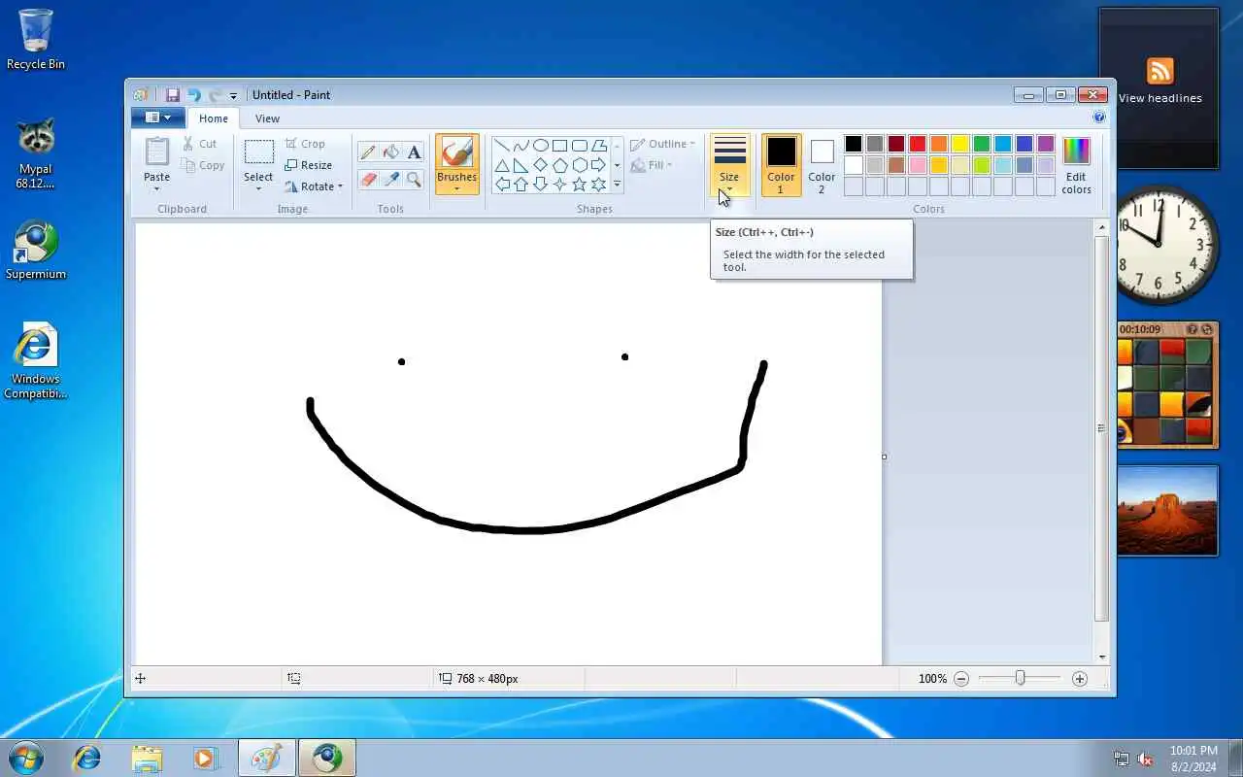Screen dimensions: 1243x777
Task: Expand the Select dropdown arrow
Action: click(x=258, y=188)
